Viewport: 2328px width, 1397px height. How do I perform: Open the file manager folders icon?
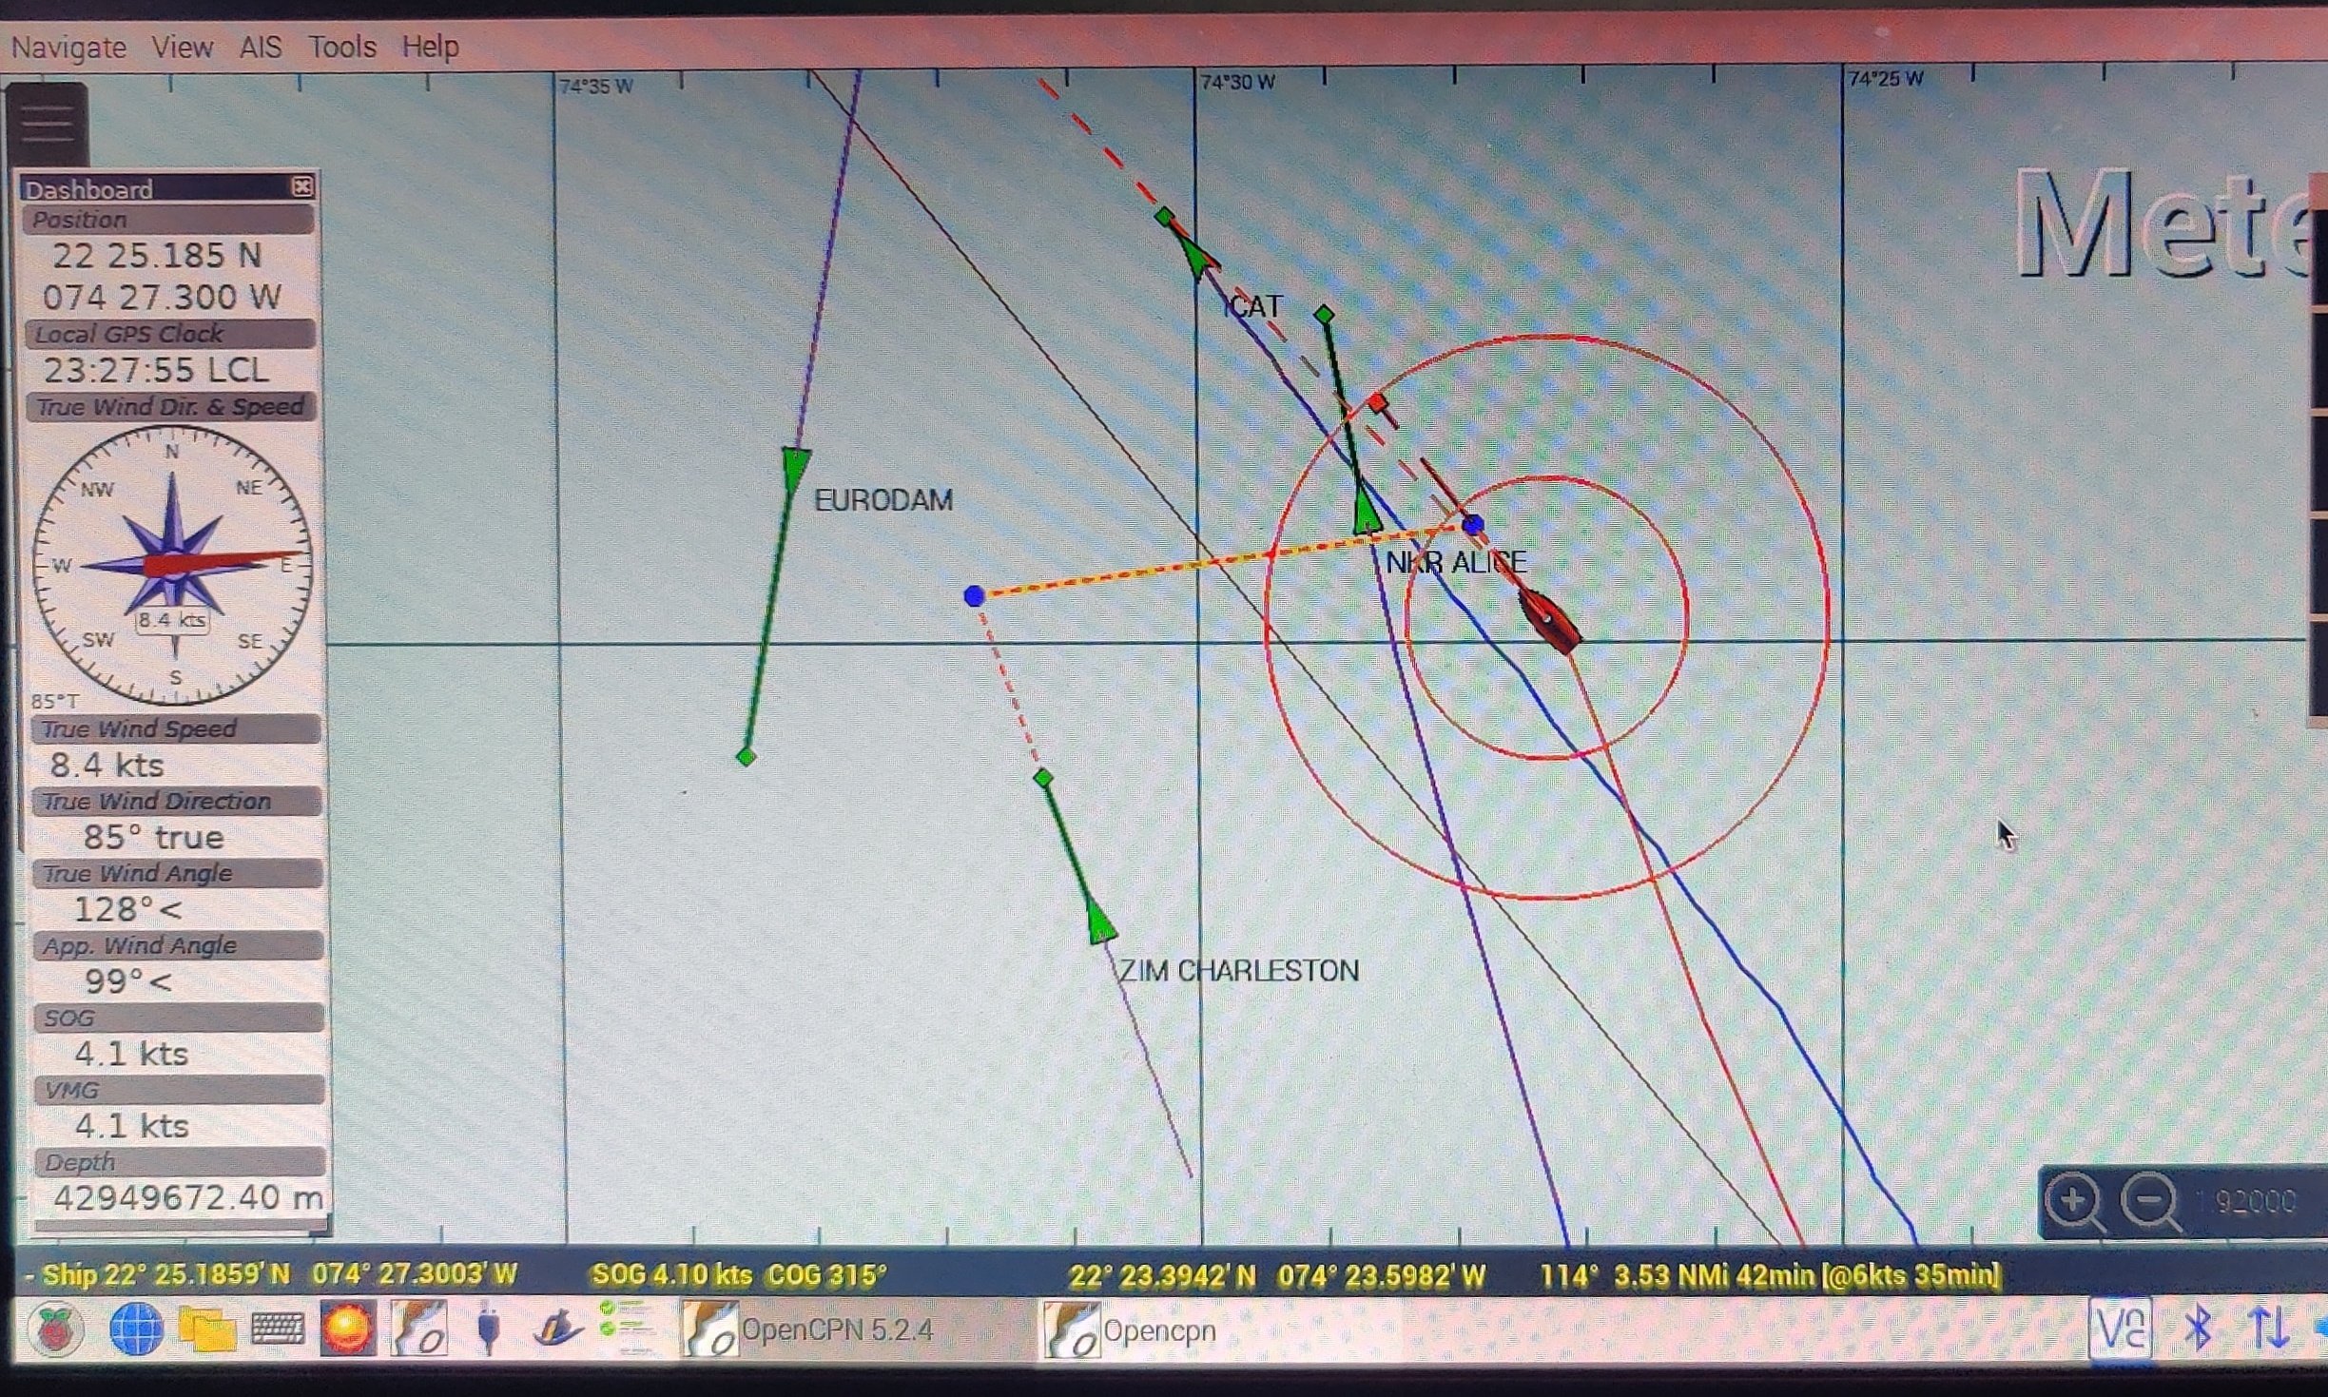point(206,1329)
